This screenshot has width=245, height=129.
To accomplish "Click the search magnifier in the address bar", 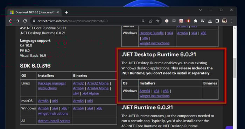I will click(143, 21).
